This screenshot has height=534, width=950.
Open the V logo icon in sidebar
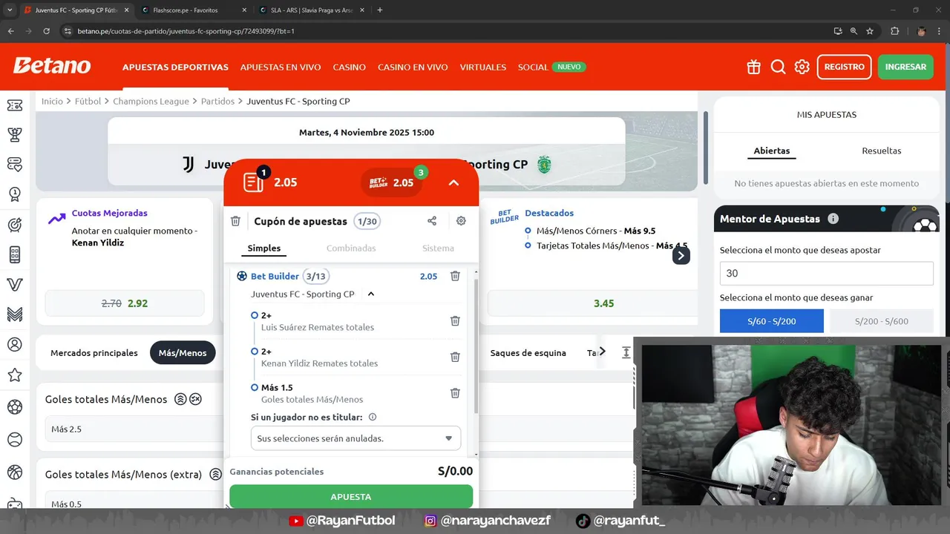pyautogui.click(x=14, y=285)
